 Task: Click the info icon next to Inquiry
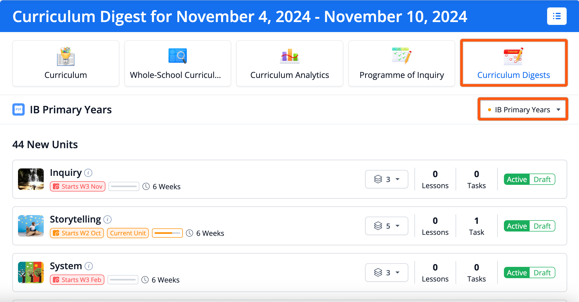pyautogui.click(x=88, y=173)
